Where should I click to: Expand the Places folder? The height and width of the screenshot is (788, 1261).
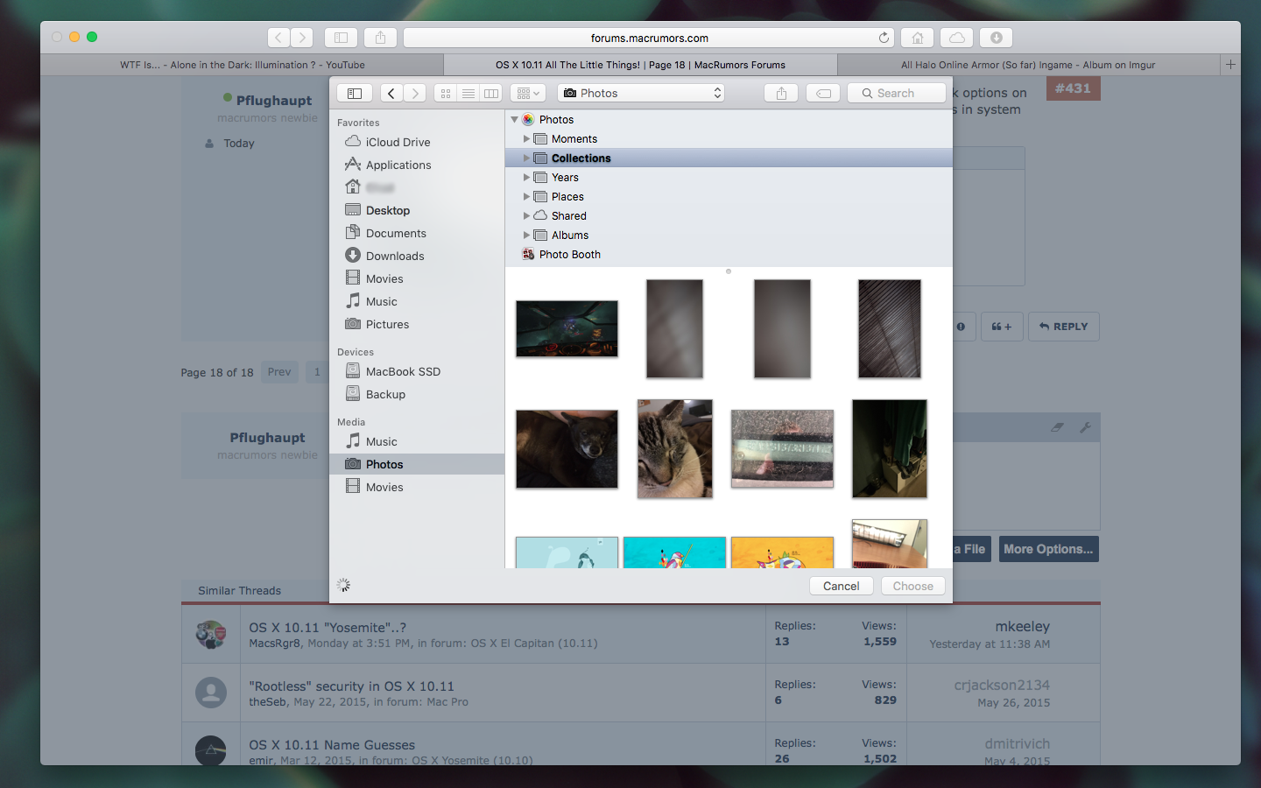coord(526,197)
